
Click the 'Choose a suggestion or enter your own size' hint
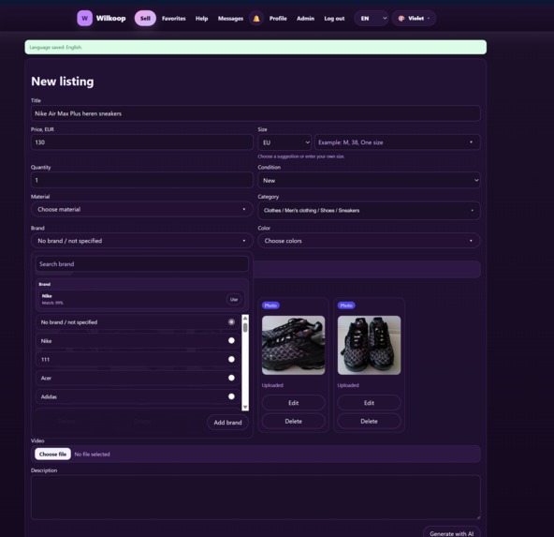pos(301,157)
